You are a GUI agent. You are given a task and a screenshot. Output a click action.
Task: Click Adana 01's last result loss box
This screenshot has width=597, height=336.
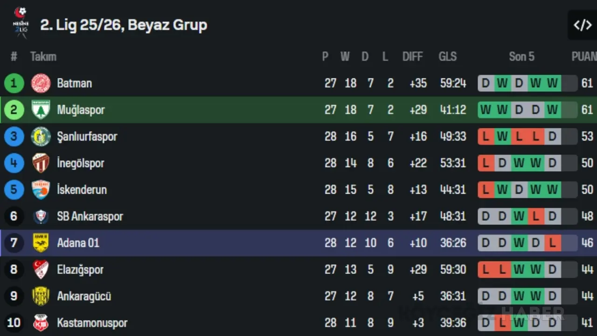coord(553,243)
